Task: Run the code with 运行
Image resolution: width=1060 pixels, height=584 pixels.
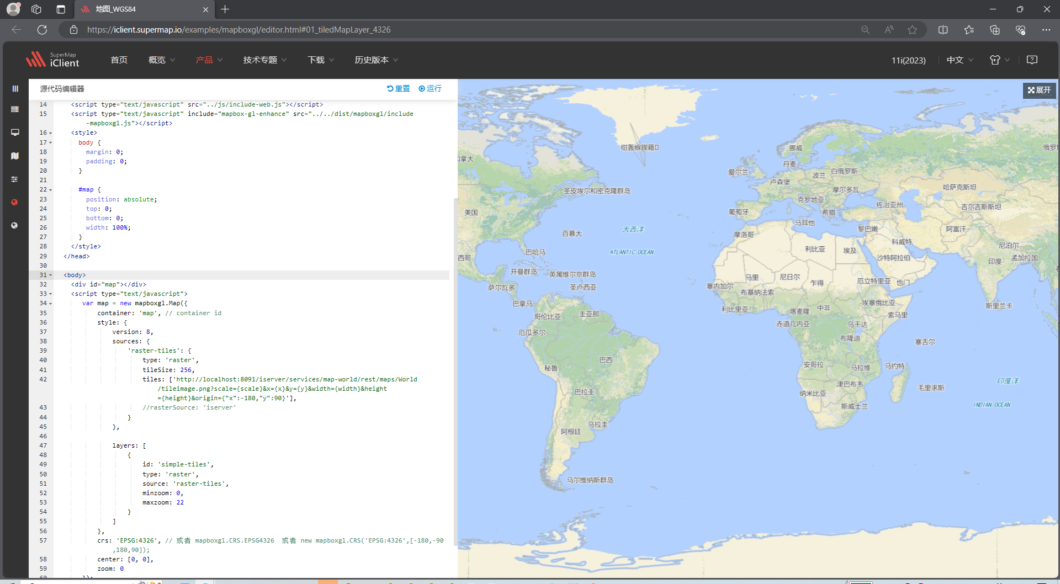Action: [430, 88]
